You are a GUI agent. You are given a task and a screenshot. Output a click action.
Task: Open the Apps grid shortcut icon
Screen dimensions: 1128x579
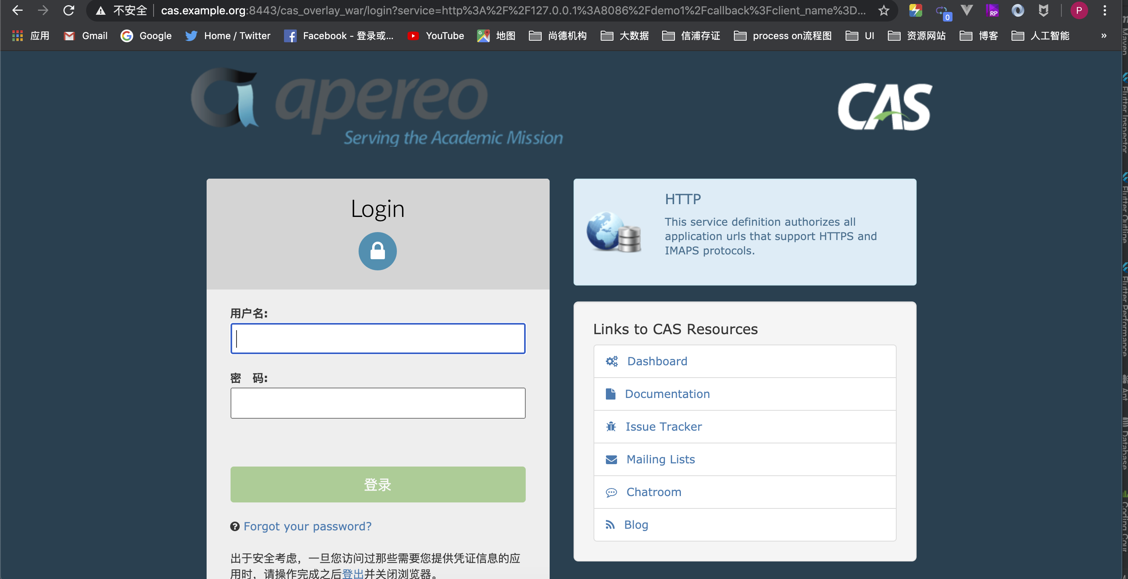18,36
